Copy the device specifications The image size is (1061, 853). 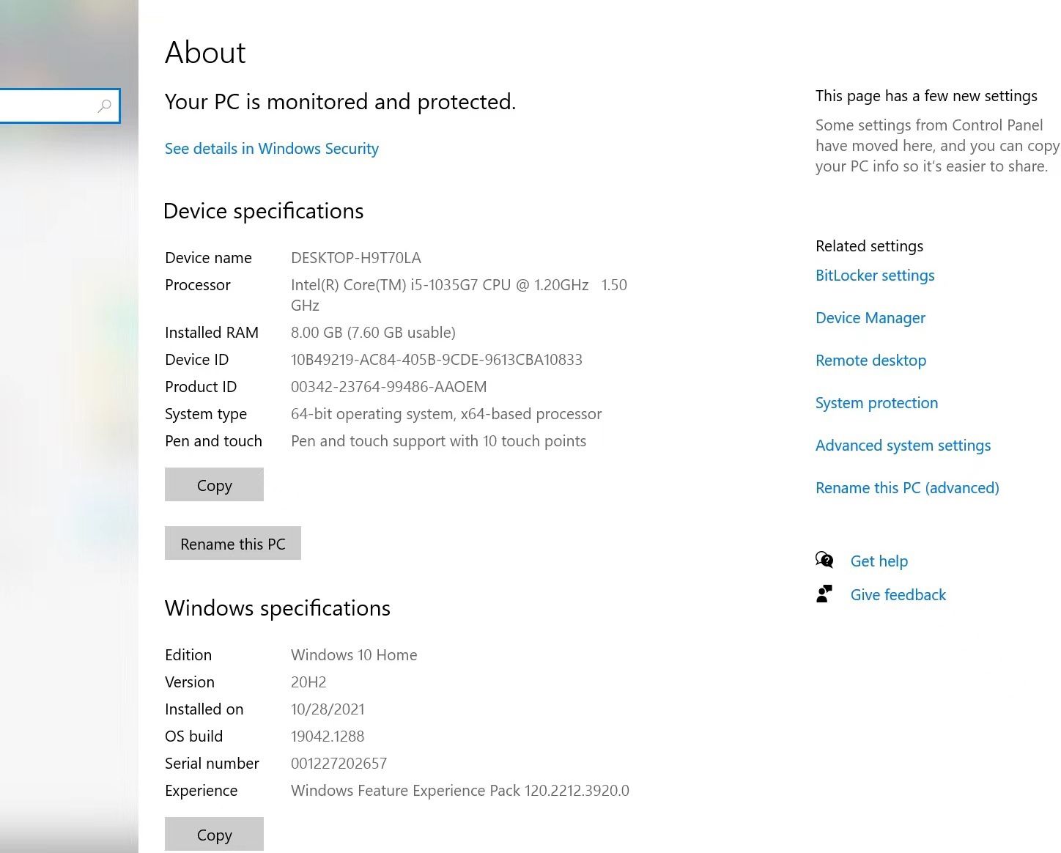coord(214,484)
